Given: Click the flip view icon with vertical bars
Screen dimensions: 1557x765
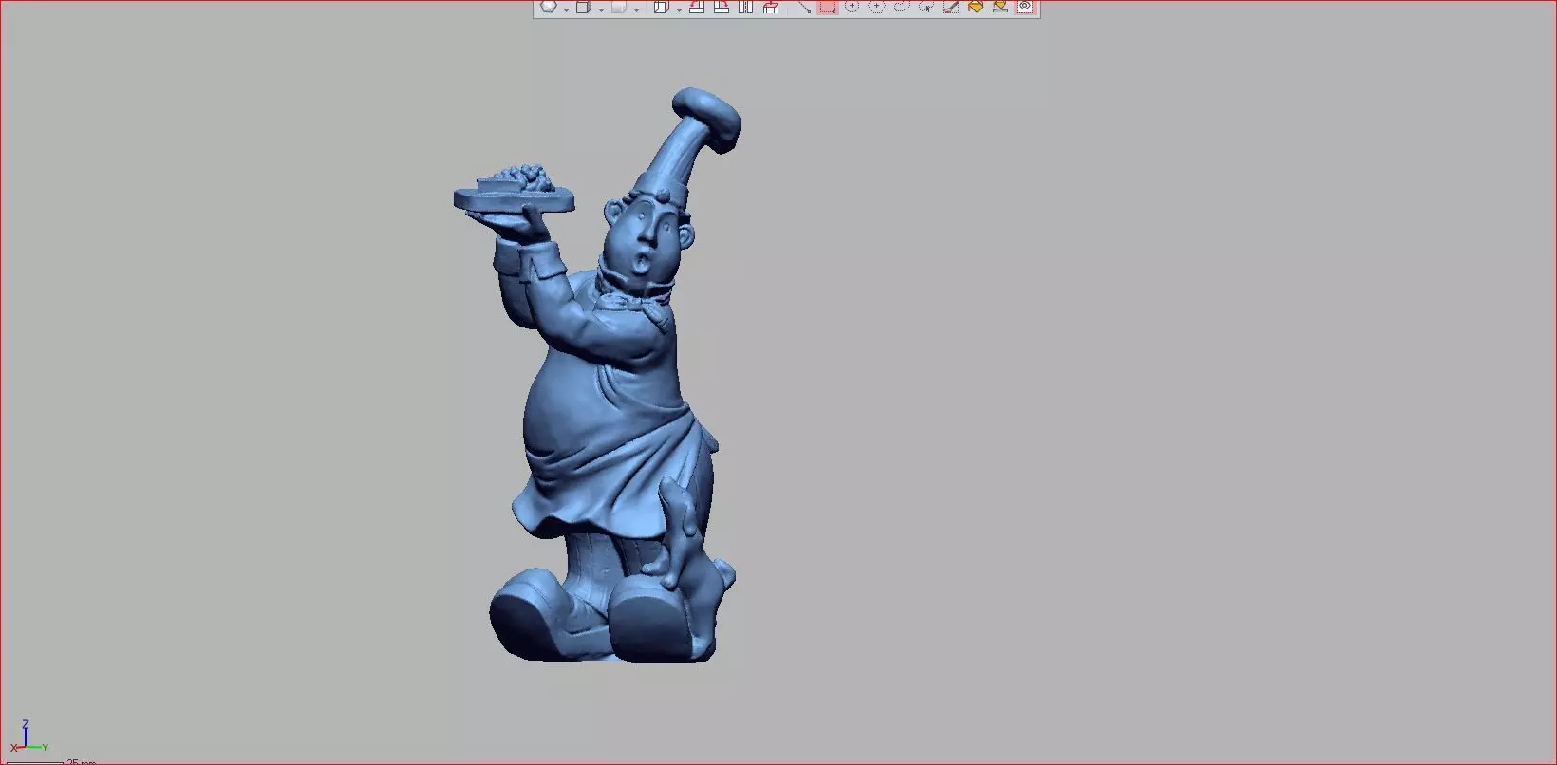Looking at the screenshot, I should pyautogui.click(x=745, y=7).
